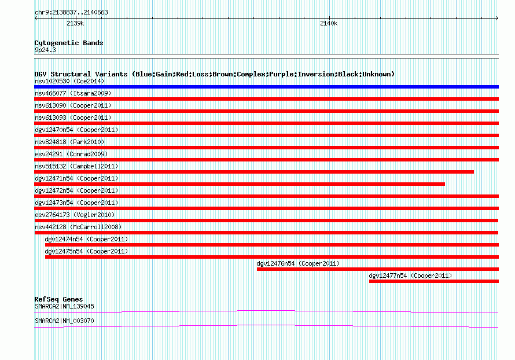The height and width of the screenshot is (360, 515).
Task: Click the ruler's left arrow end
Action: click(36, 19)
